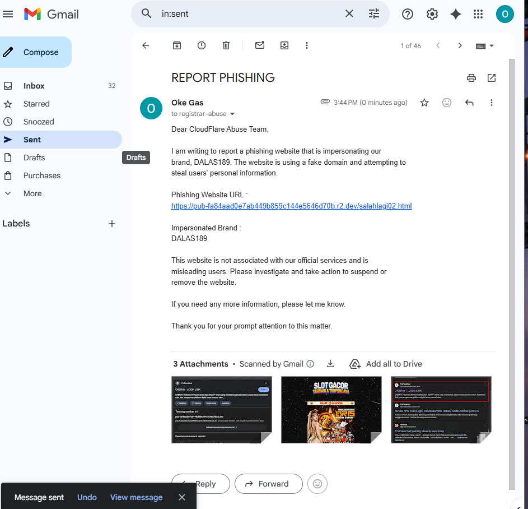Show recipient details dropdown arrow
The image size is (528, 509).
tap(232, 114)
